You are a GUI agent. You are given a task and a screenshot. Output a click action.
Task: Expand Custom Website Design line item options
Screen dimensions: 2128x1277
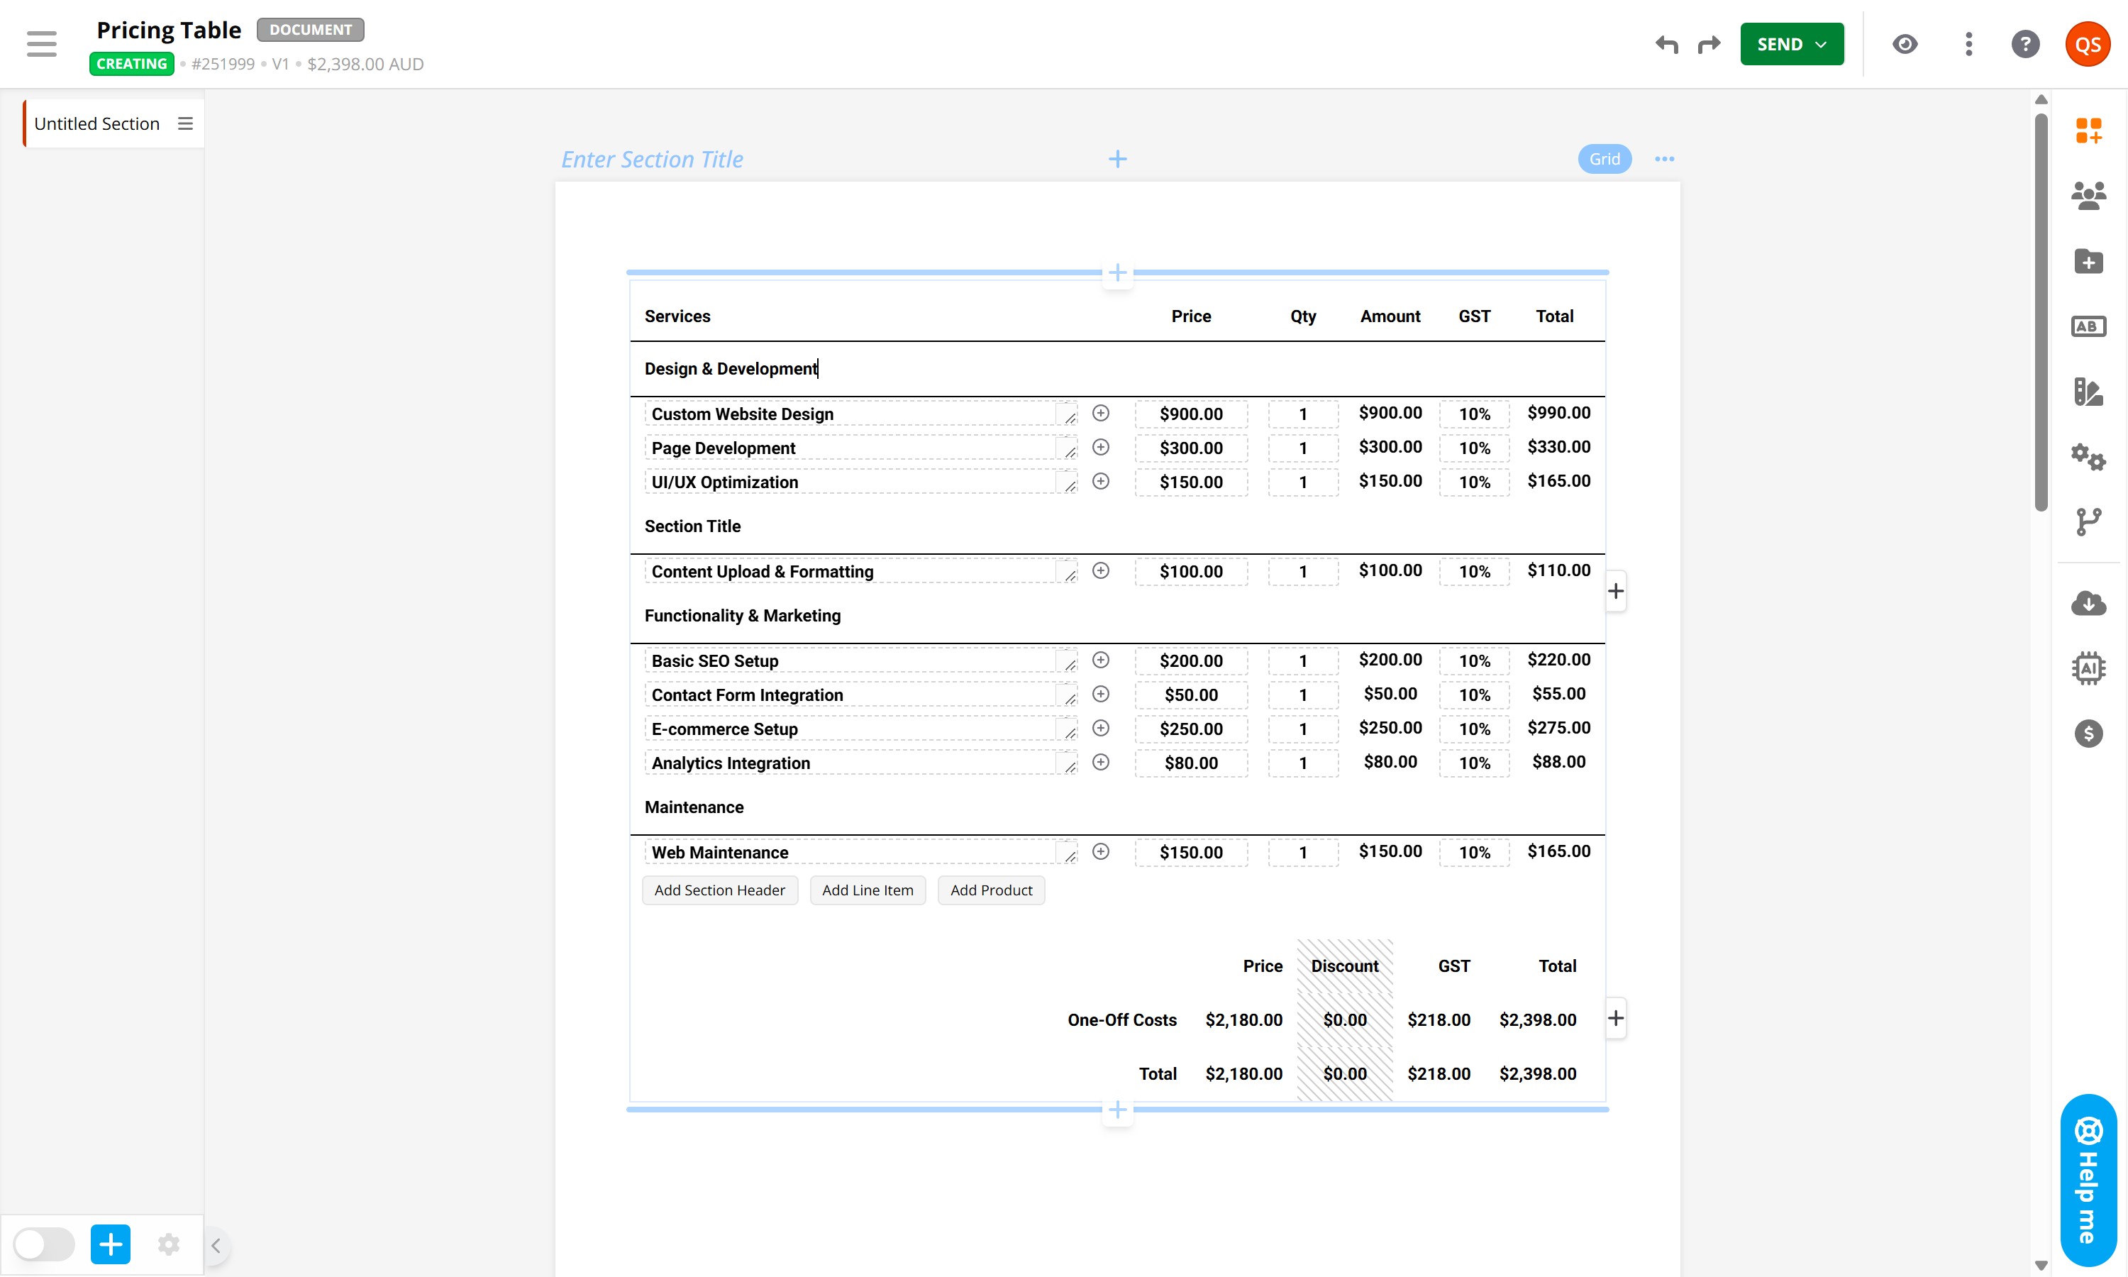pos(1100,413)
